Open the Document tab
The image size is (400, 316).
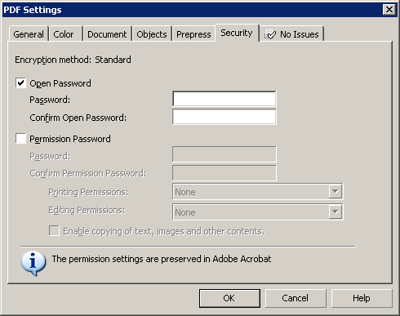point(107,34)
